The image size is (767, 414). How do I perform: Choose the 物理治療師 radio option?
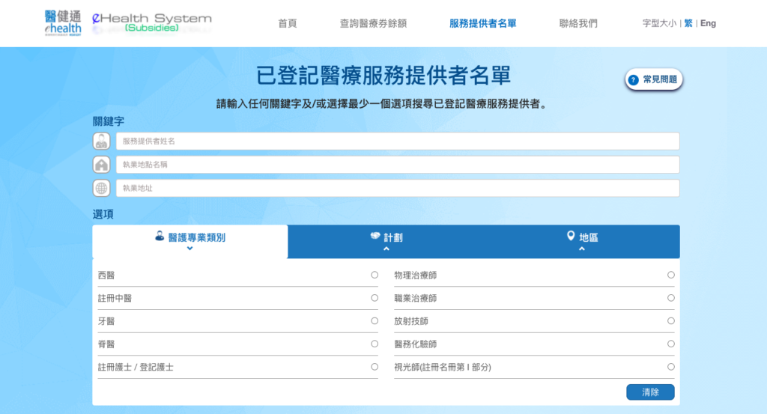coord(670,275)
